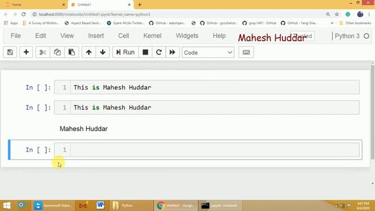Open Chrome's three-dot menu

(x=369, y=14)
